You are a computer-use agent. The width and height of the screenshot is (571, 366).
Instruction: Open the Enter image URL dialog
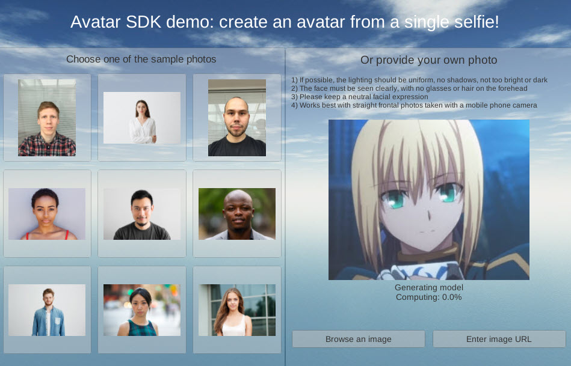[x=499, y=339]
